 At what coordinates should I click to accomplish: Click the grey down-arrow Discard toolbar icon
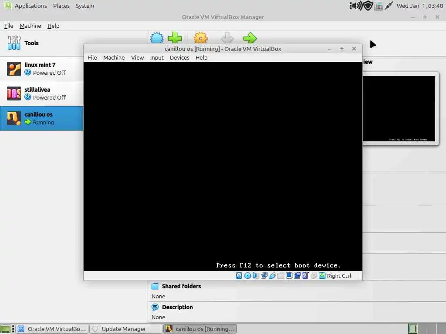tap(227, 37)
